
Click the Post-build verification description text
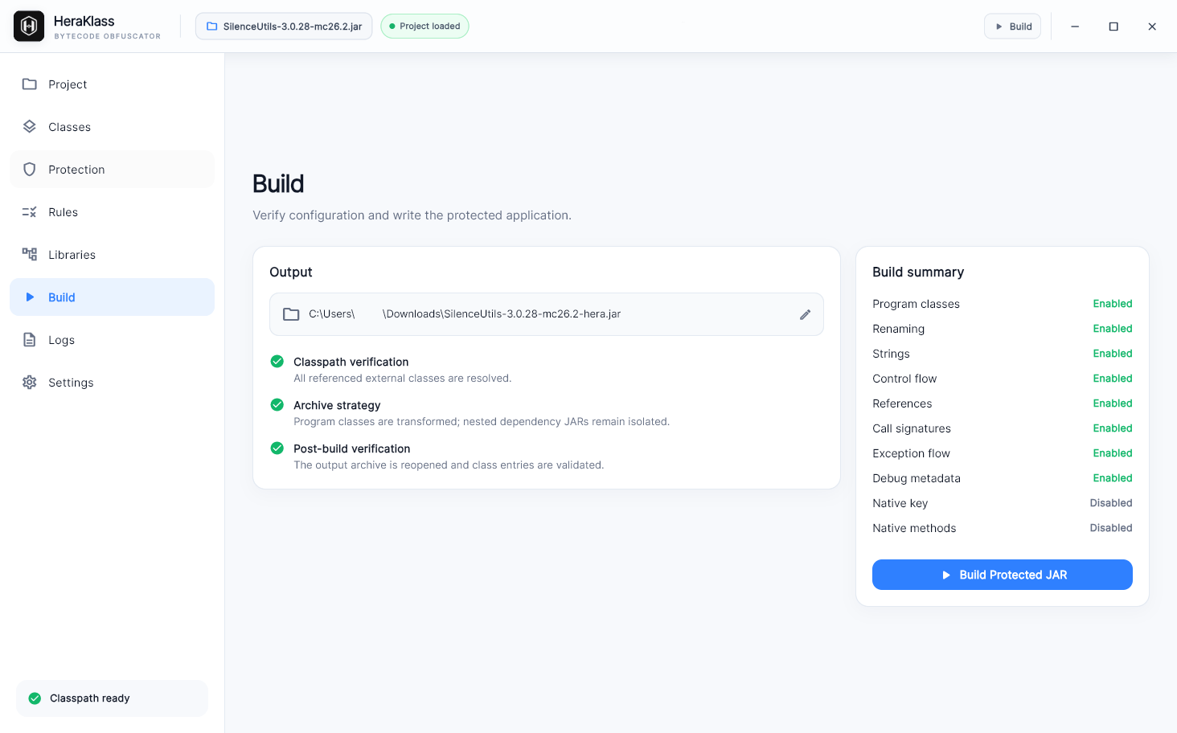click(449, 465)
